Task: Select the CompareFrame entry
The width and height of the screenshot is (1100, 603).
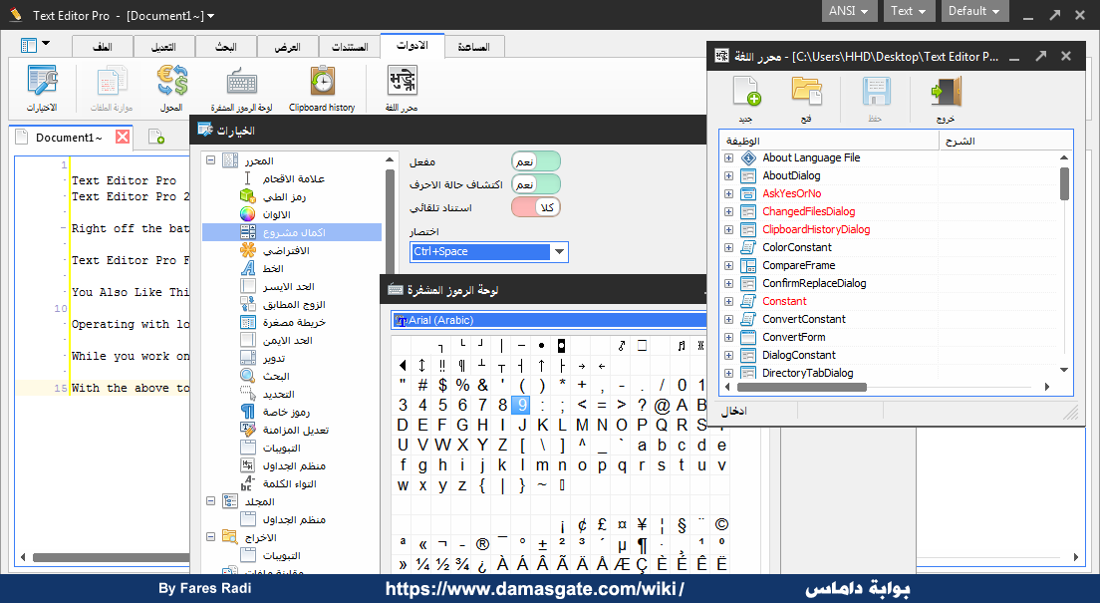Action: point(799,265)
